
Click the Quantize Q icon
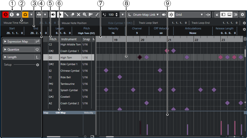click(x=37, y=49)
